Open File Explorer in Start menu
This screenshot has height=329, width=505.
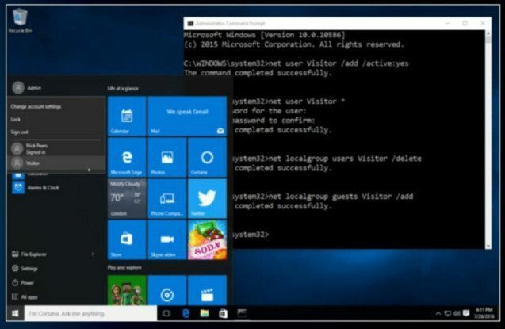pyautogui.click(x=29, y=254)
